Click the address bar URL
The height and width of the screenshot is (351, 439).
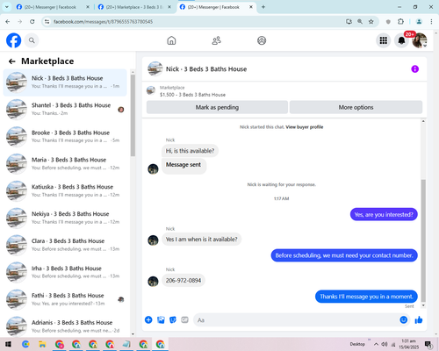click(x=103, y=22)
